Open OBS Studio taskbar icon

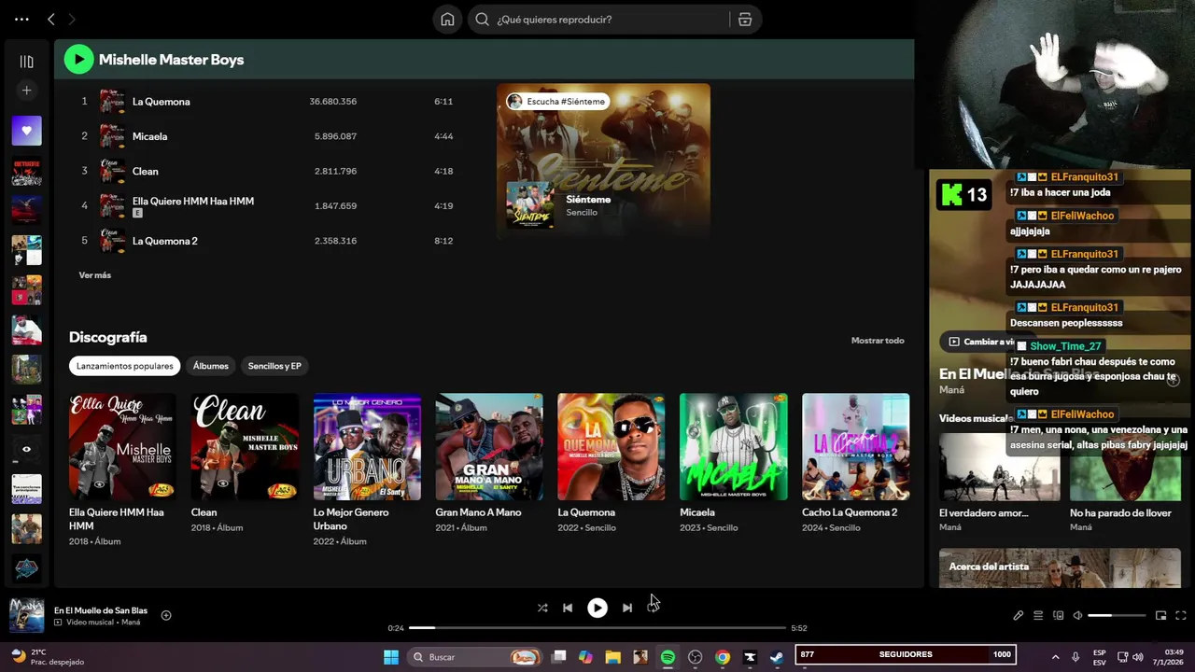tap(695, 657)
